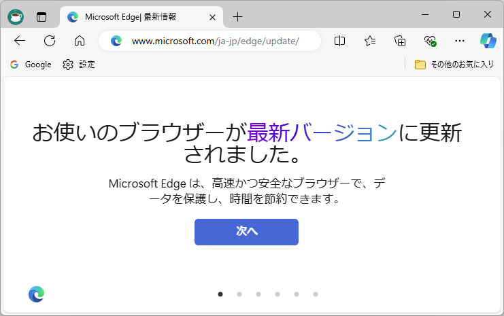Open the Google bookmark
The image size is (504, 316).
pyautogui.click(x=31, y=65)
